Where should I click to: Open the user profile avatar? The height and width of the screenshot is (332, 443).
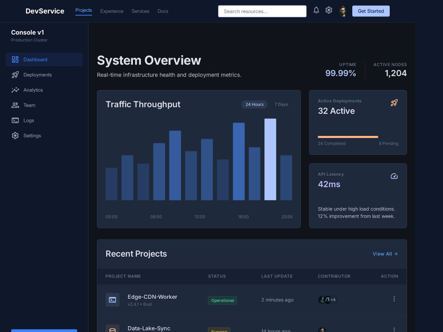coord(342,11)
